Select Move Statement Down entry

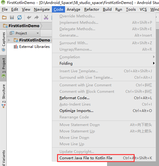click(104, 125)
